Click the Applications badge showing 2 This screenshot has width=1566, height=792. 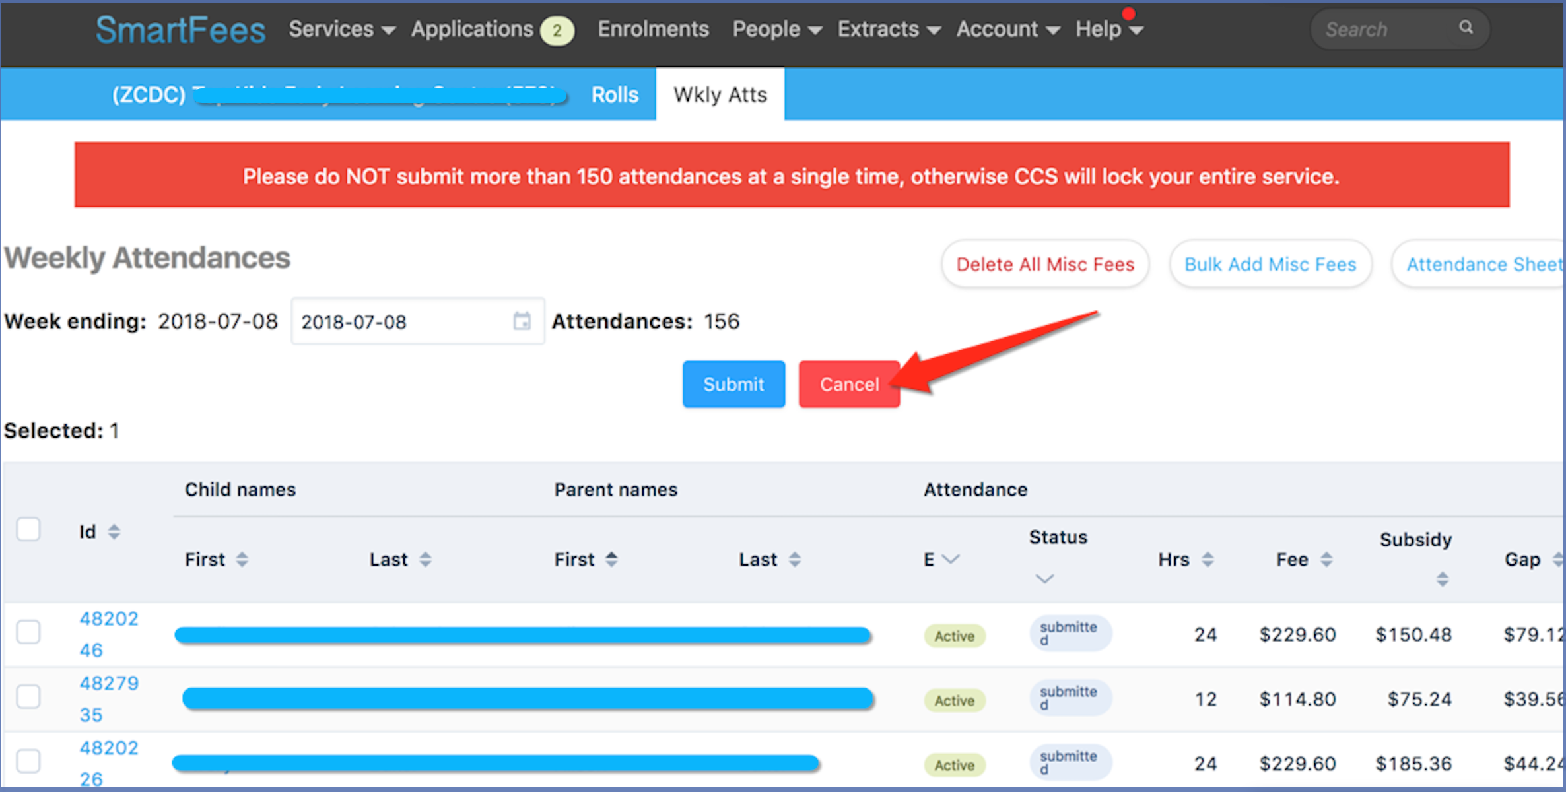click(x=557, y=30)
